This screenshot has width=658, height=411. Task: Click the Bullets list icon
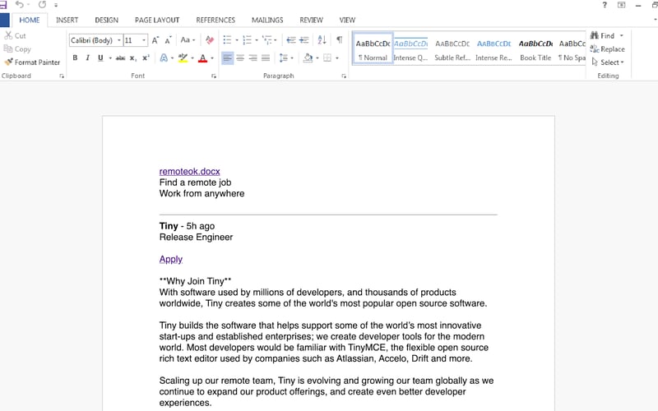(x=227, y=40)
